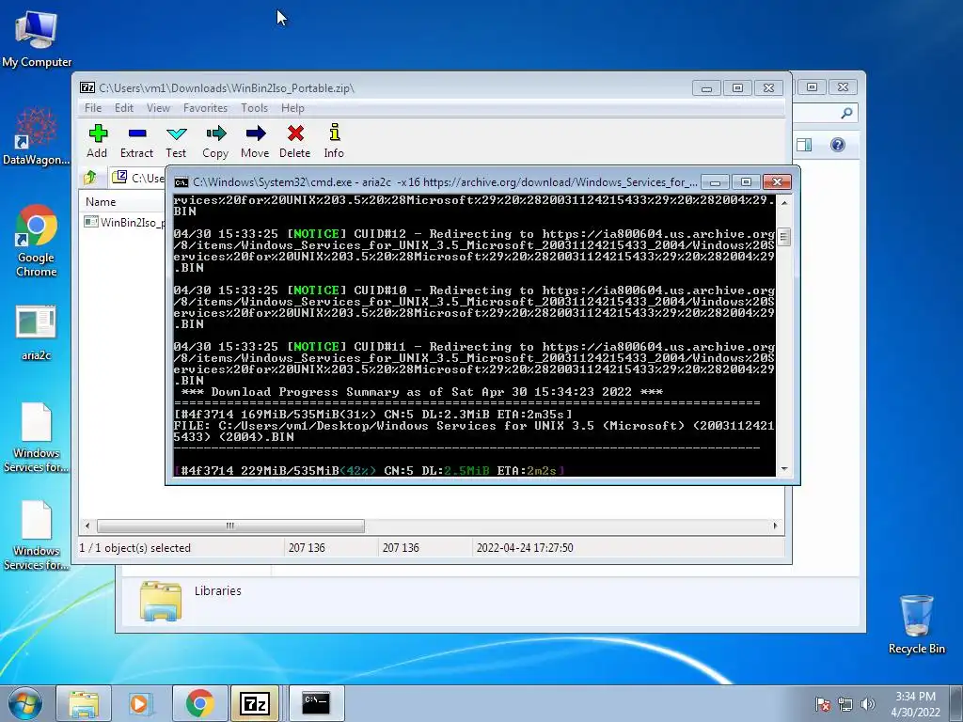Image resolution: width=963 pixels, height=722 pixels.
Task: Maximize the 7-Zip window
Action: (x=737, y=88)
